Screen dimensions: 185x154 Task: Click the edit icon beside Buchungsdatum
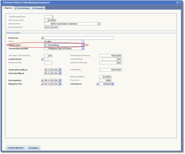coord(42,80)
